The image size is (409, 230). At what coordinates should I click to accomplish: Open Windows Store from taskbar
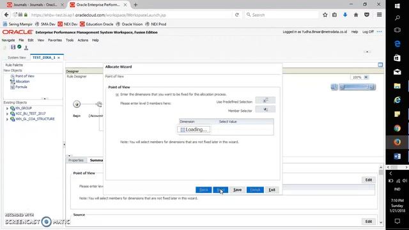397,57
